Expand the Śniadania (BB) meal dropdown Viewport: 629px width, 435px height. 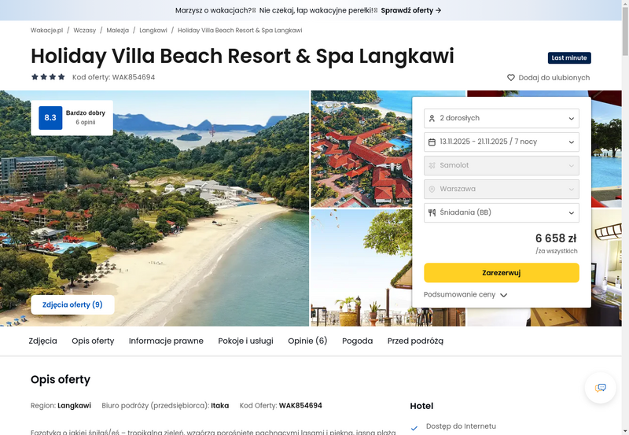pos(502,212)
